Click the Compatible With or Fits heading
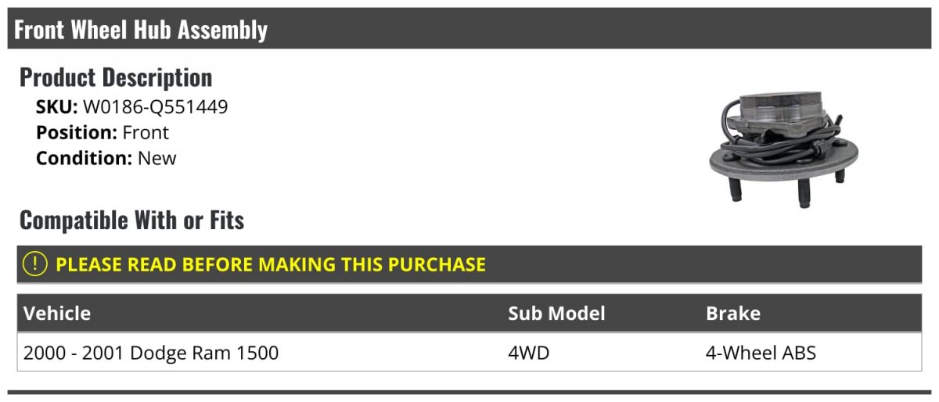Viewport: 939px width, 402px height. click(131, 221)
